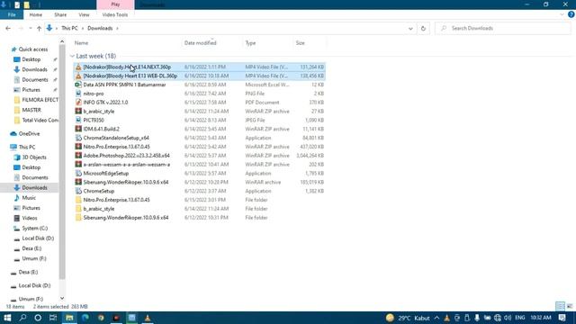This screenshot has height=324, width=576.
Task: Select the IDM.6.41.Build.2 archive
Action: click(101, 129)
